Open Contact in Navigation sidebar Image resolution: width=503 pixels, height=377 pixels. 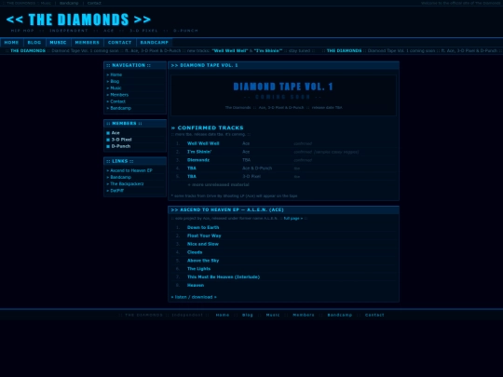click(117, 101)
